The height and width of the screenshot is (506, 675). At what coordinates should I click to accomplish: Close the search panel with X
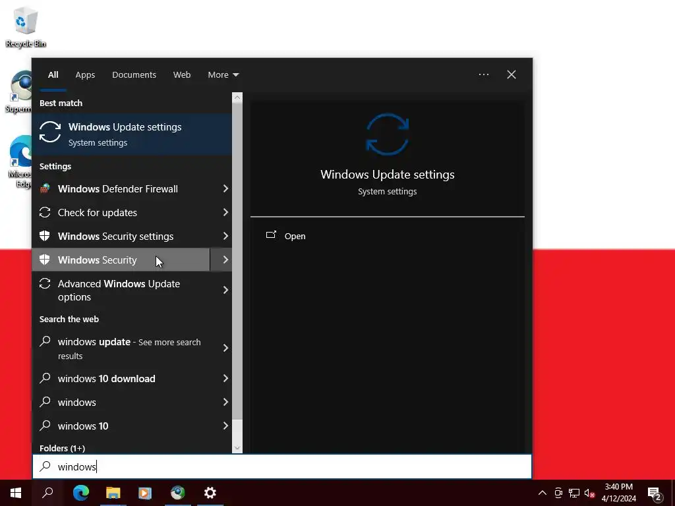pos(512,74)
